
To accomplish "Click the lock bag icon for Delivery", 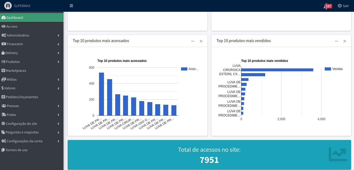I will tap(3, 53).
